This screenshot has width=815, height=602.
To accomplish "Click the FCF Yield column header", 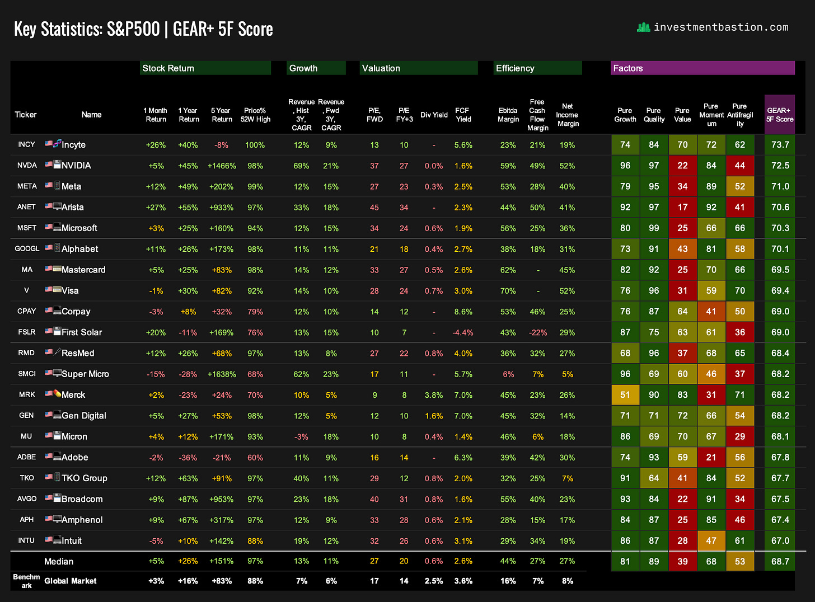I will (x=463, y=115).
